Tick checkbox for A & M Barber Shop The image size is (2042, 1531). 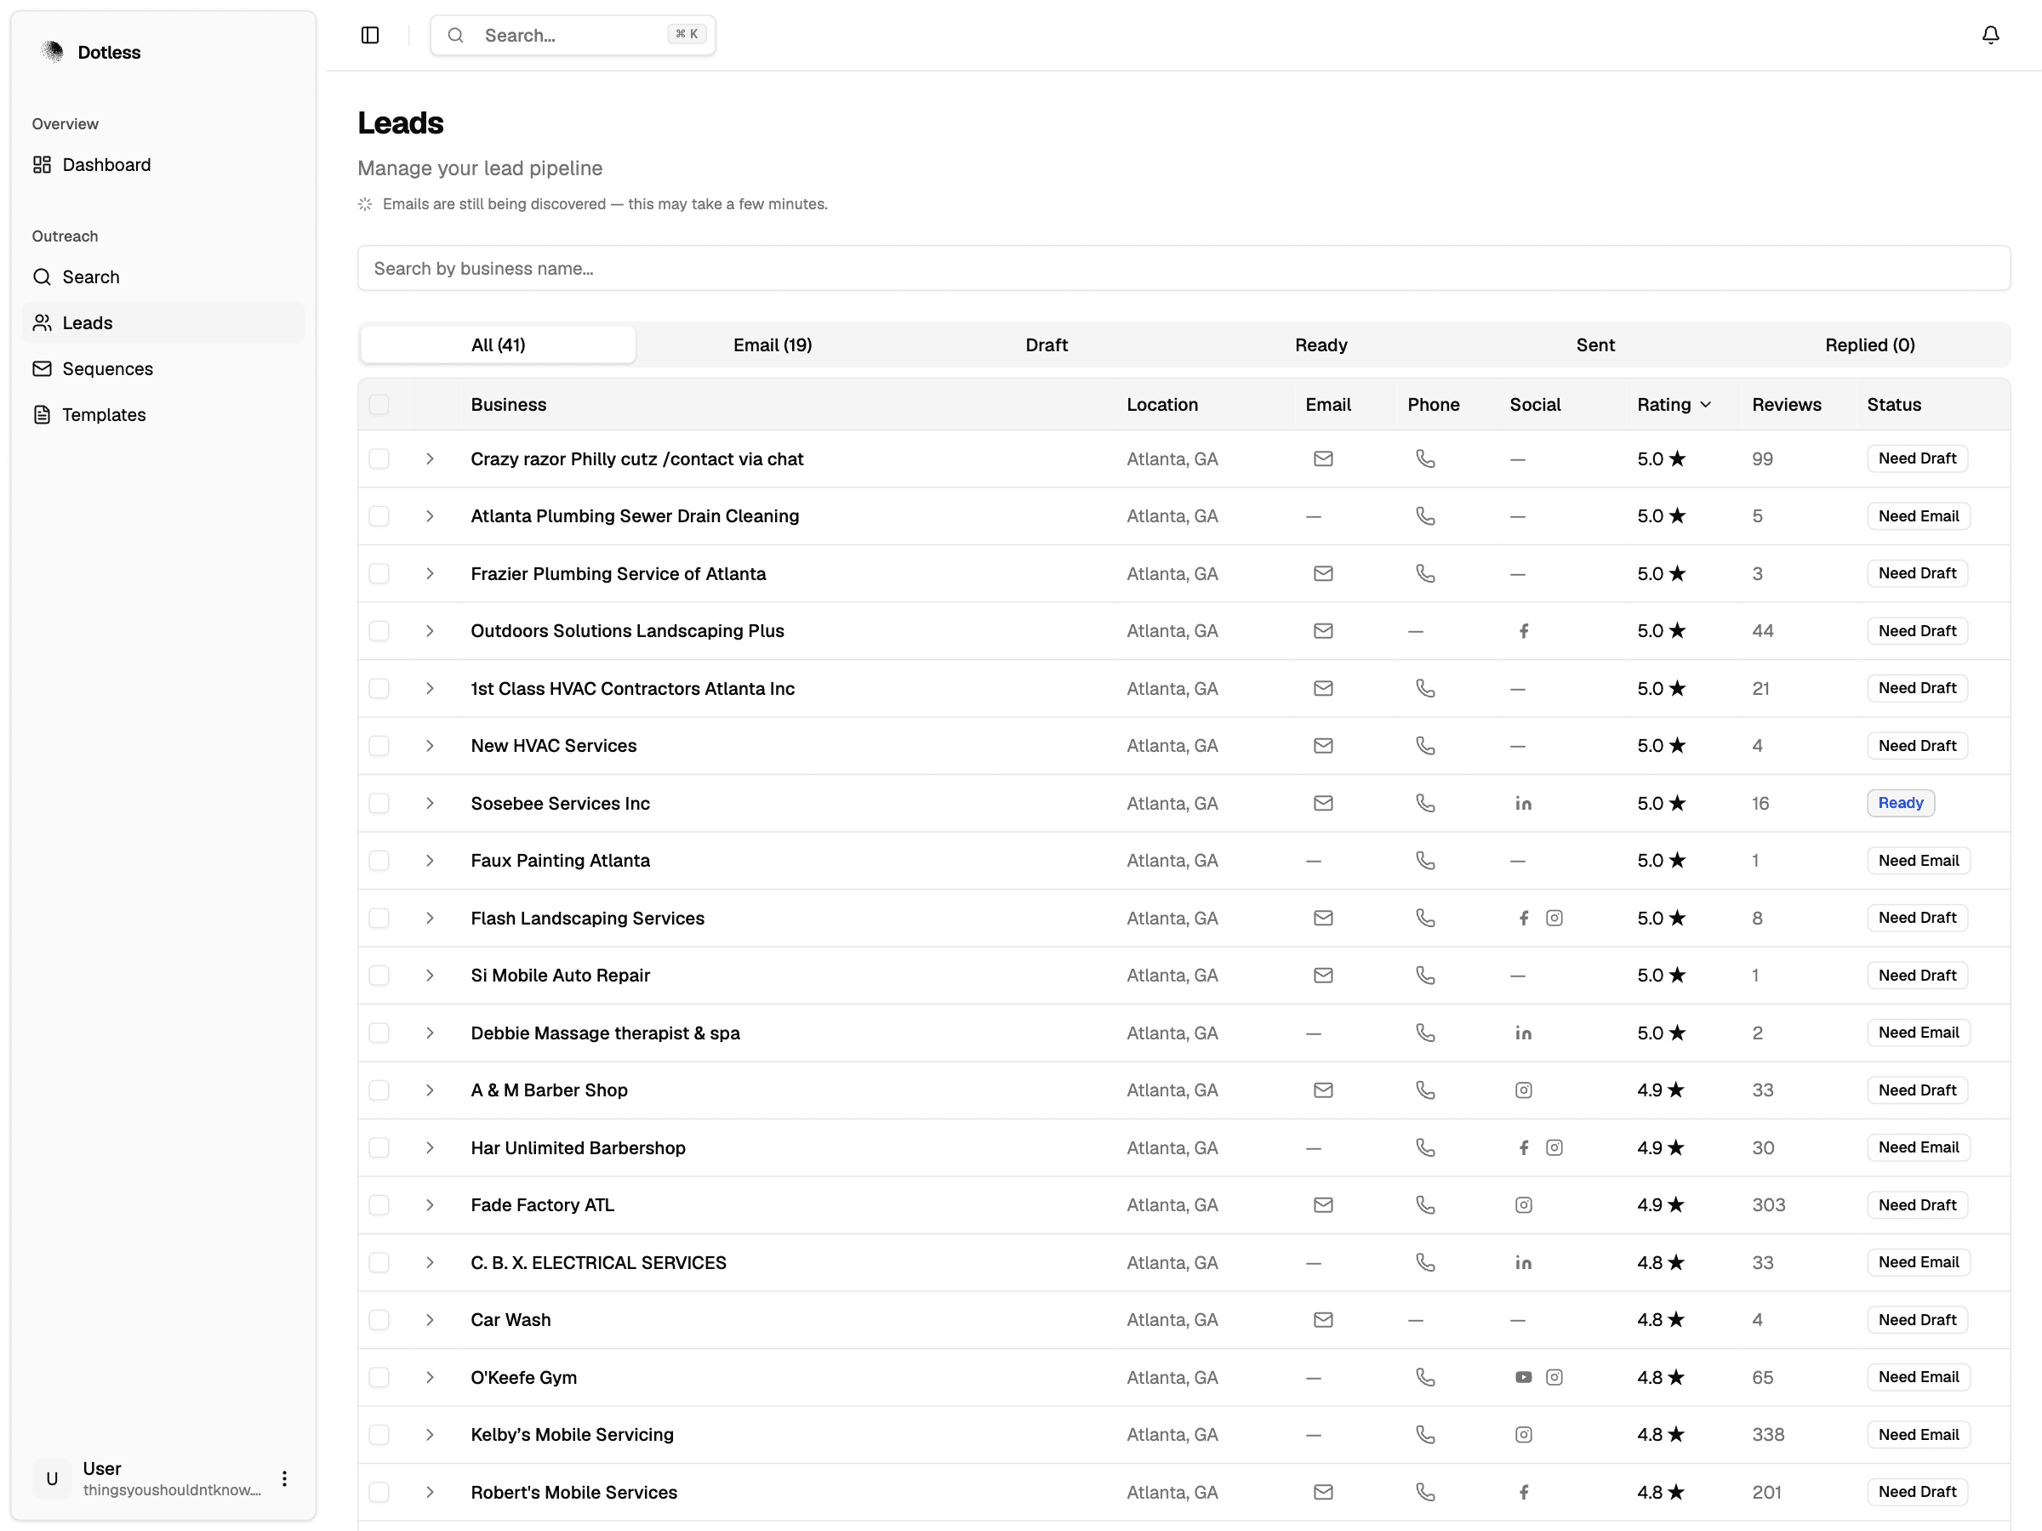click(x=379, y=1090)
